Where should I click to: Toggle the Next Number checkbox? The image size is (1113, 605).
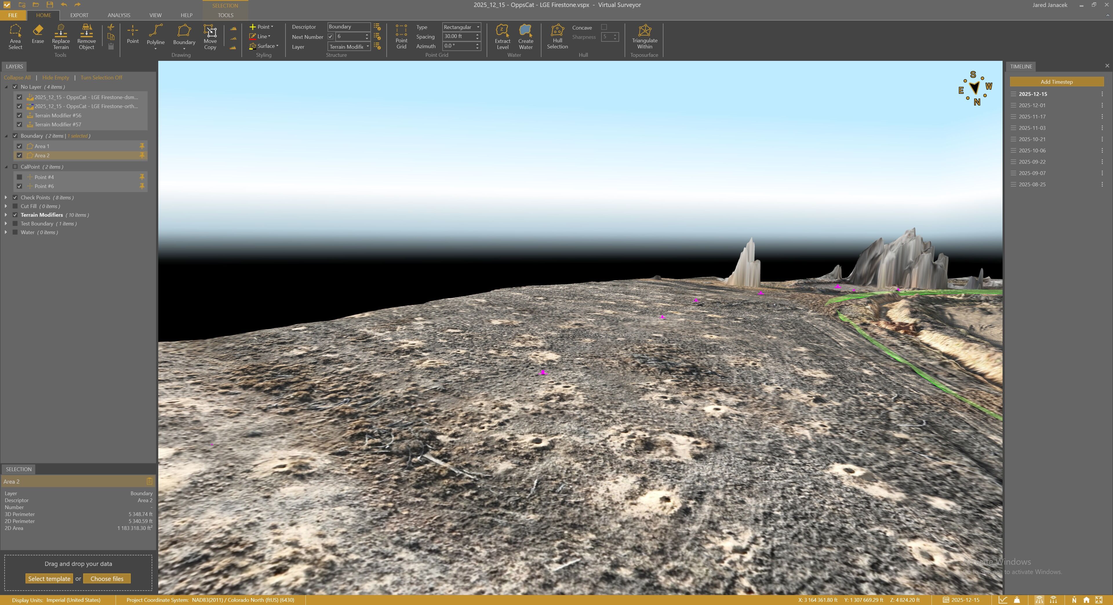pos(330,37)
